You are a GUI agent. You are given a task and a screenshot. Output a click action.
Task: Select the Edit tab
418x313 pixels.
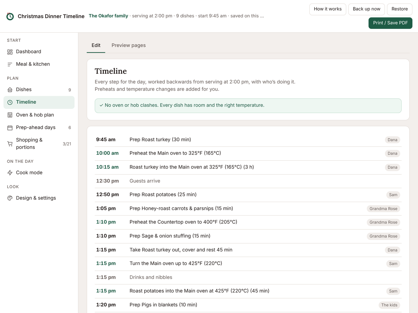coord(96,45)
